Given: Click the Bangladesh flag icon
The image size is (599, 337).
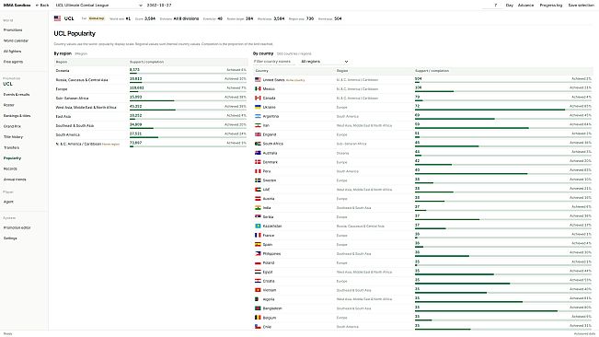Looking at the screenshot, I should (258, 308).
